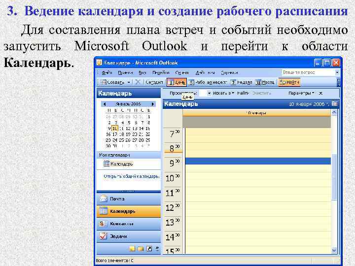Click the vertical scrollbar thumb
Image resolution: width=355 pixels, height=266 pixels.
pyautogui.click(x=334, y=177)
